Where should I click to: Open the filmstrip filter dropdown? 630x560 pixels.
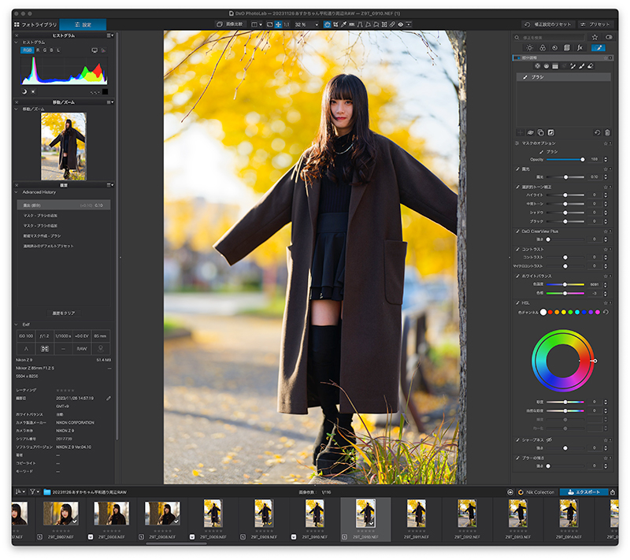coord(35,491)
